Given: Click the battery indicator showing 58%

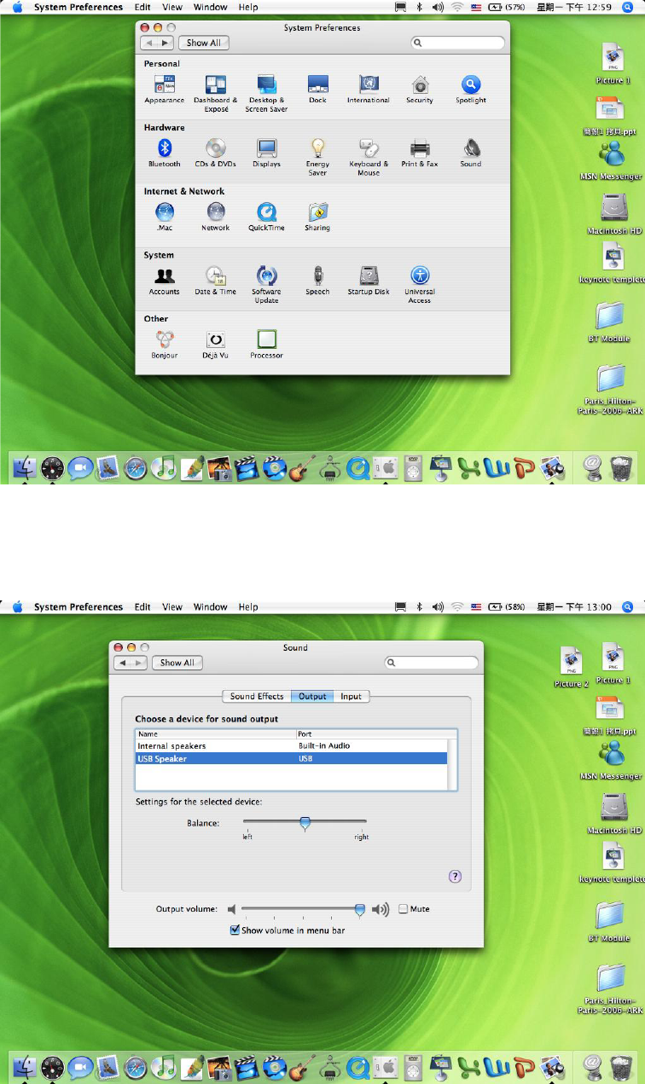Looking at the screenshot, I should [x=508, y=607].
